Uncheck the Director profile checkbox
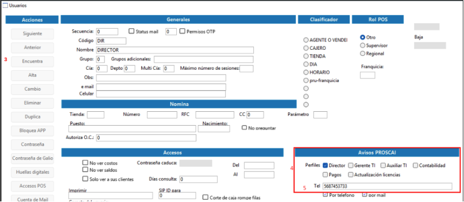Viewport: 464px width, 202px height. click(x=325, y=165)
